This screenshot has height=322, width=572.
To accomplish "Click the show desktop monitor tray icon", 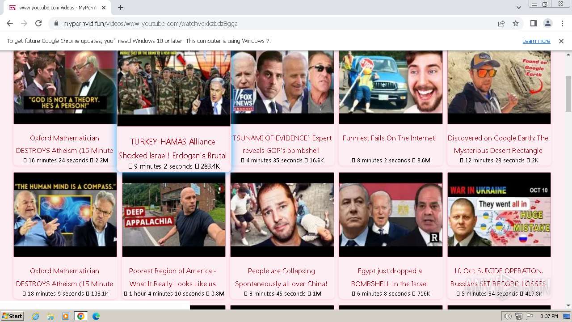I will (x=567, y=316).
